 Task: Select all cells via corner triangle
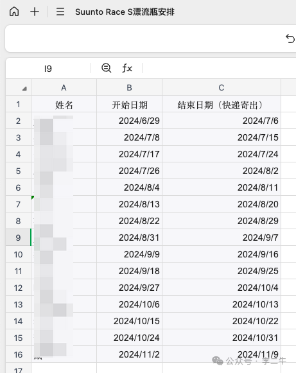point(24,89)
